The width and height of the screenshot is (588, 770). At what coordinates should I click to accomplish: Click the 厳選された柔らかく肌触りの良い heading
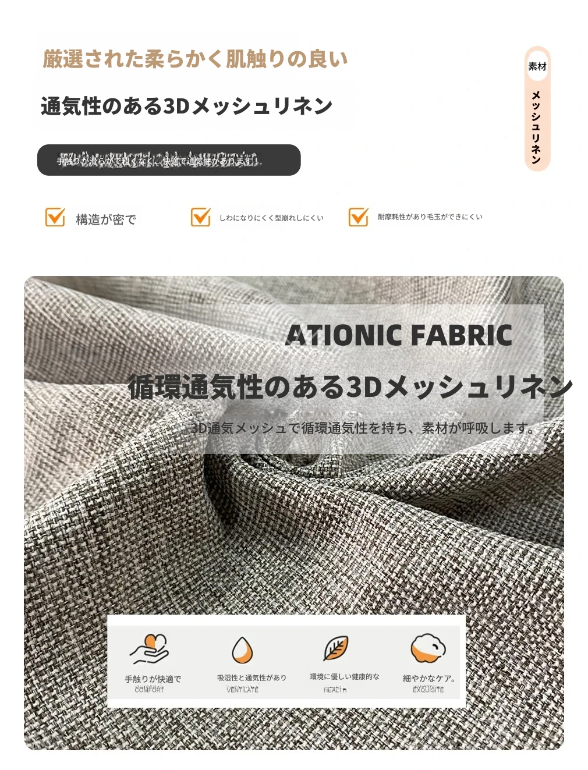coord(195,59)
